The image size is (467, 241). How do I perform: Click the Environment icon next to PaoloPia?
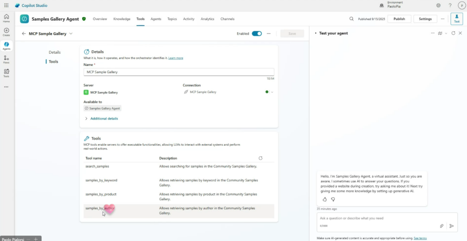pos(382,5)
